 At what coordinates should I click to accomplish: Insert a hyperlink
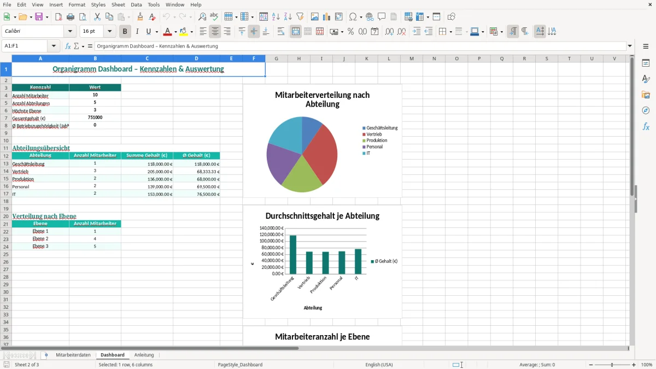370,17
